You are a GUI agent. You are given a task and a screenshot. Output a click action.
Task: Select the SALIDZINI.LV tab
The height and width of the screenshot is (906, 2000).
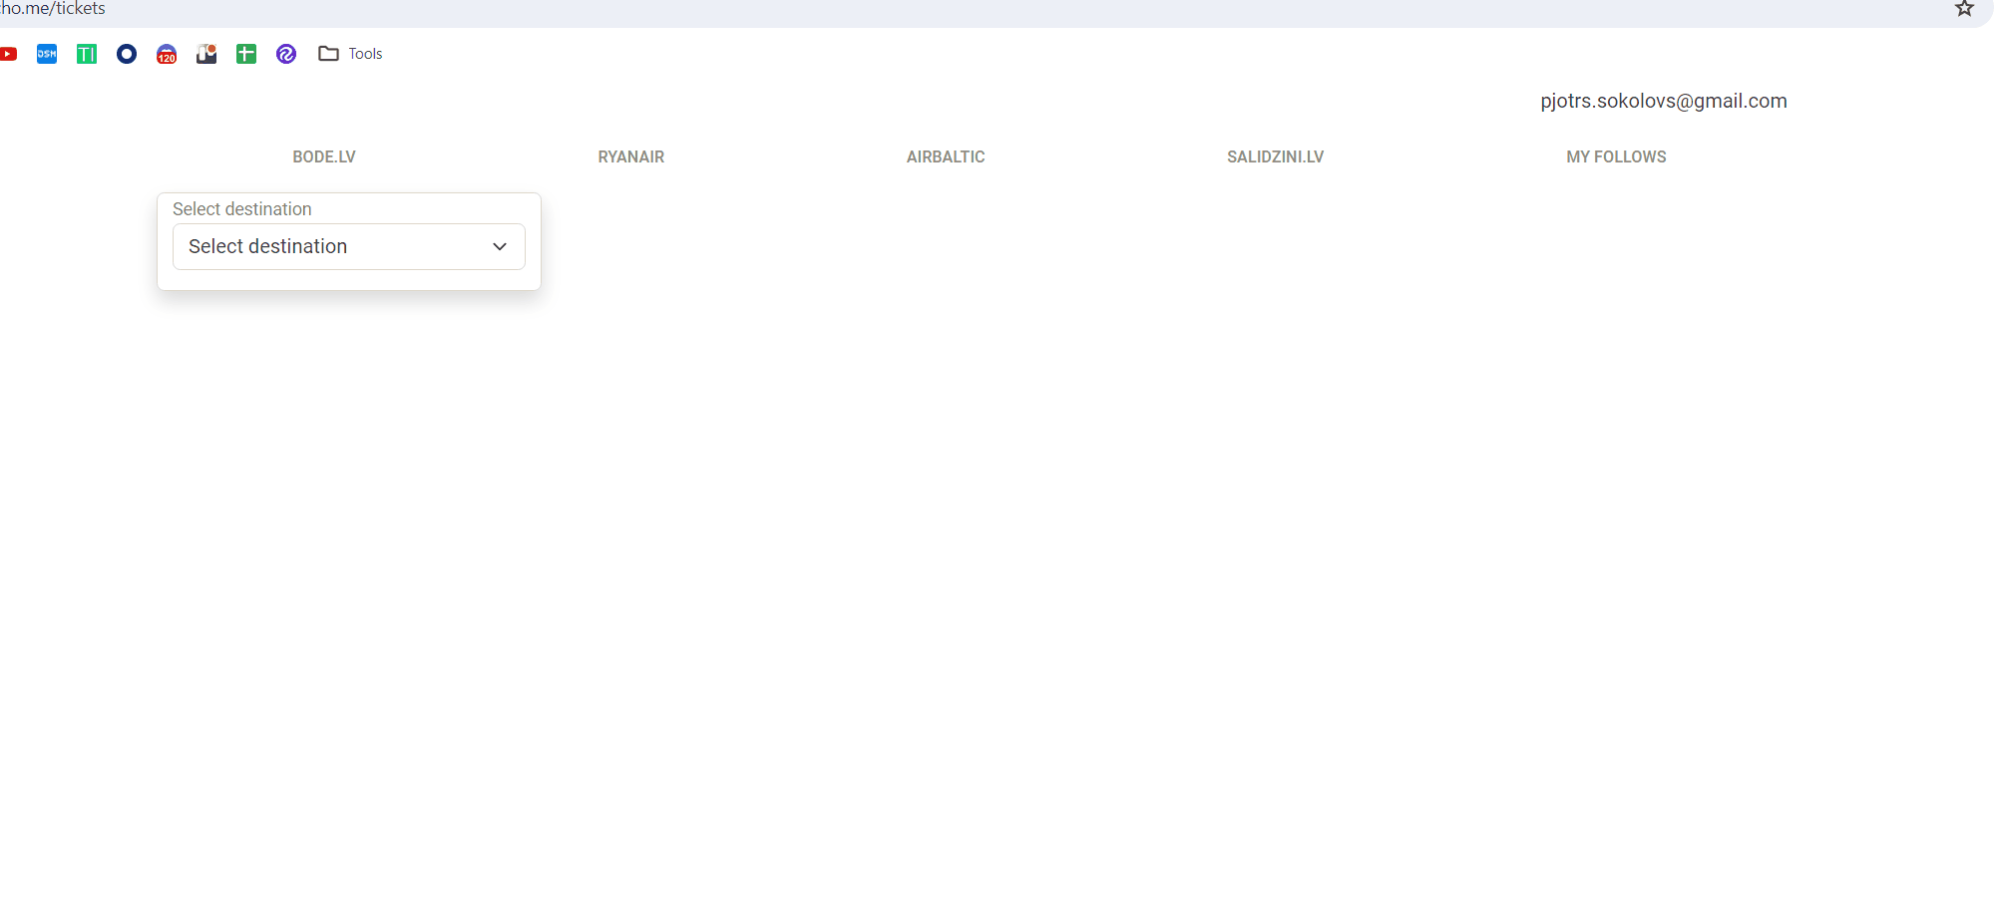pos(1275,156)
